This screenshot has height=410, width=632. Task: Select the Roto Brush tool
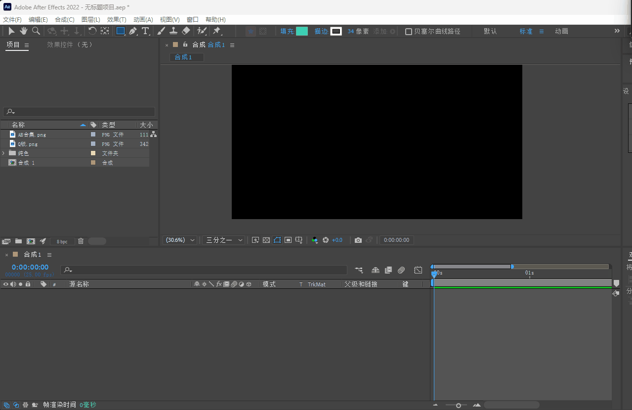tap(202, 31)
